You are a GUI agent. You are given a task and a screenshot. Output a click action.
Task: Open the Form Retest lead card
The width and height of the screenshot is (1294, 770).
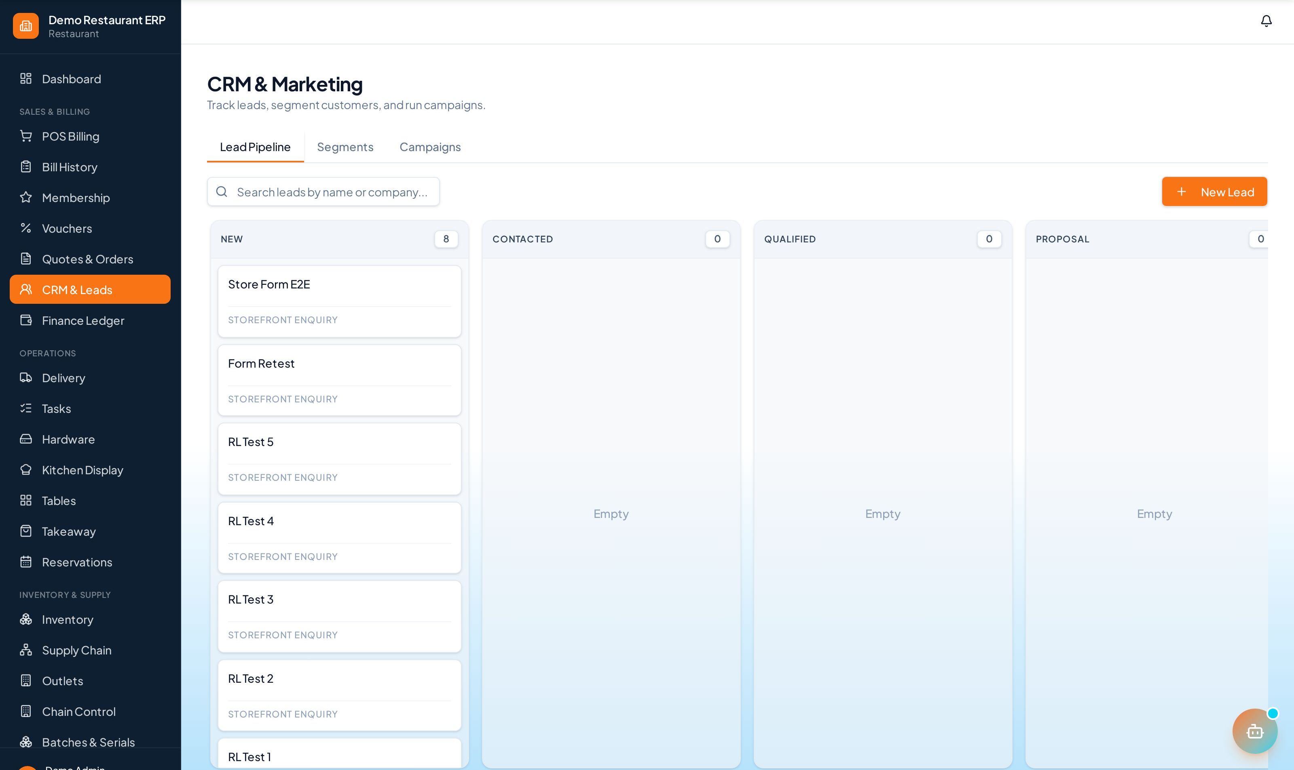(x=340, y=380)
